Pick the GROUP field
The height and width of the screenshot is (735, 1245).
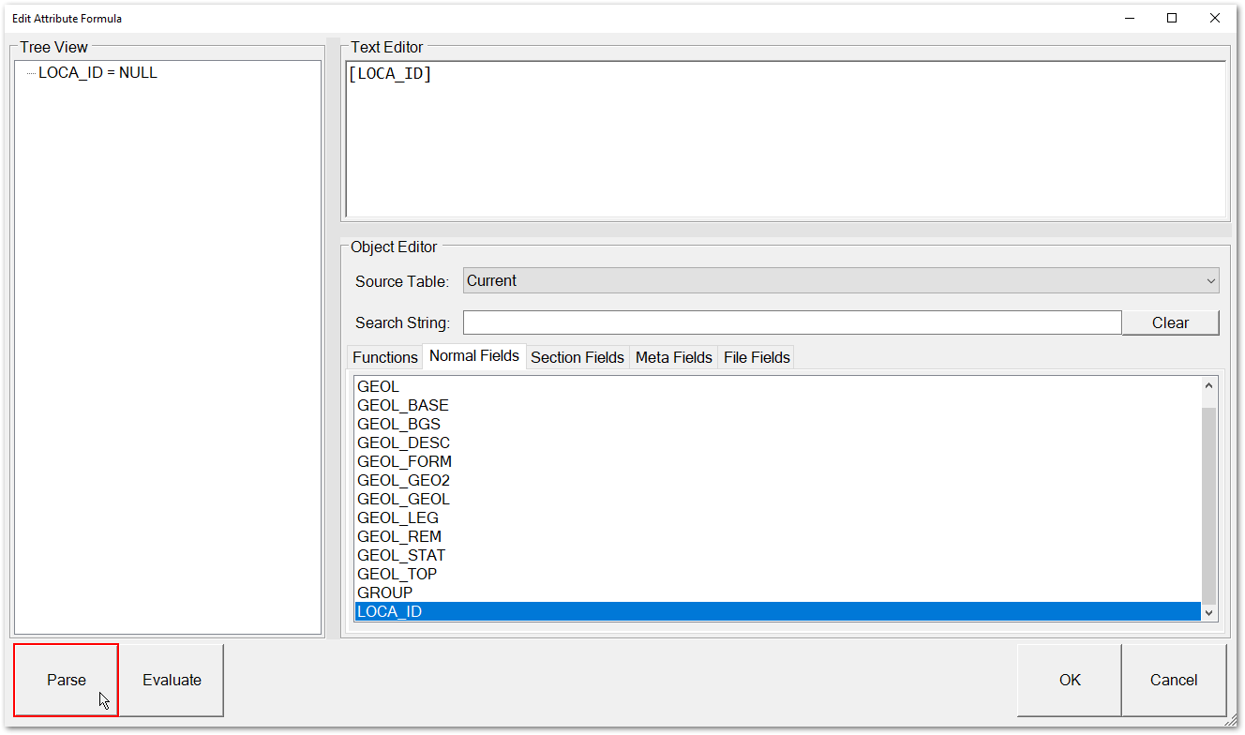(x=777, y=592)
